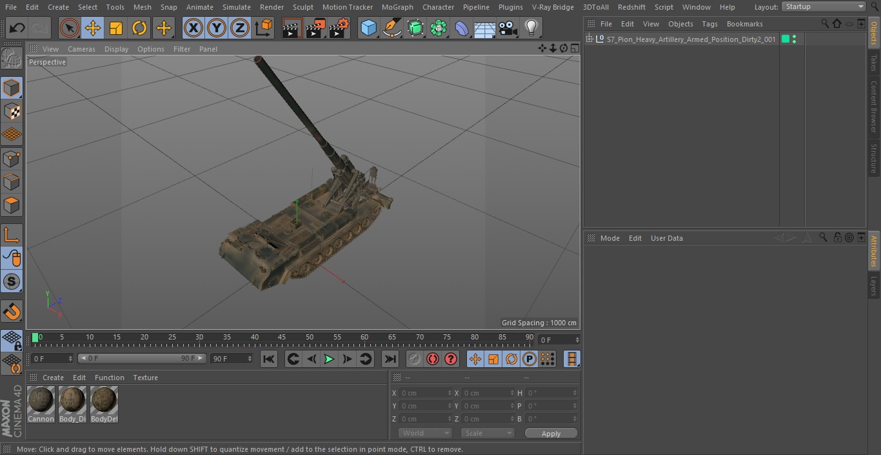Toggle Enable Axis L-shaped icon

(12, 235)
